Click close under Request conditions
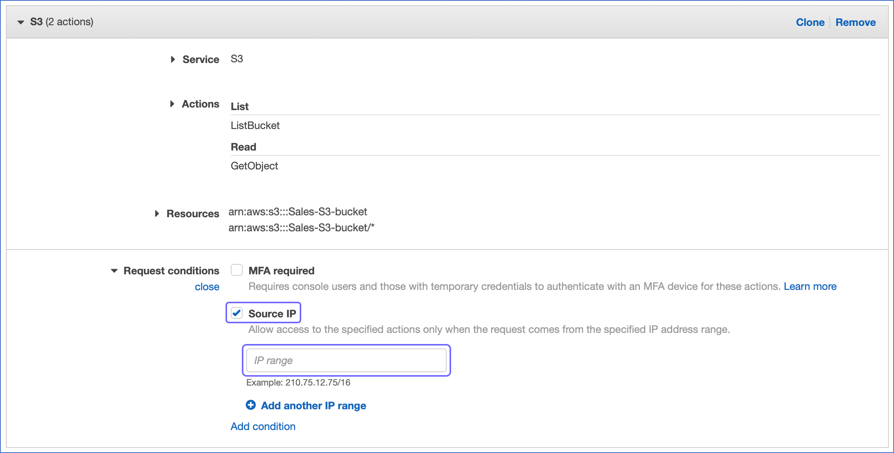This screenshot has height=453, width=894. click(207, 287)
